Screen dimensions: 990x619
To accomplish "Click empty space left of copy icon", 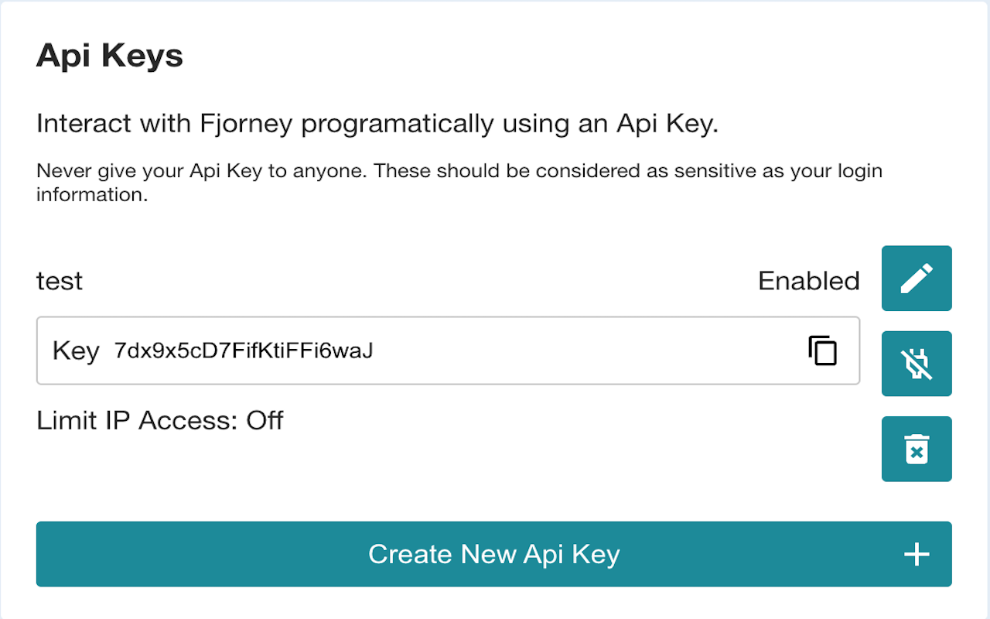I will [x=588, y=351].
